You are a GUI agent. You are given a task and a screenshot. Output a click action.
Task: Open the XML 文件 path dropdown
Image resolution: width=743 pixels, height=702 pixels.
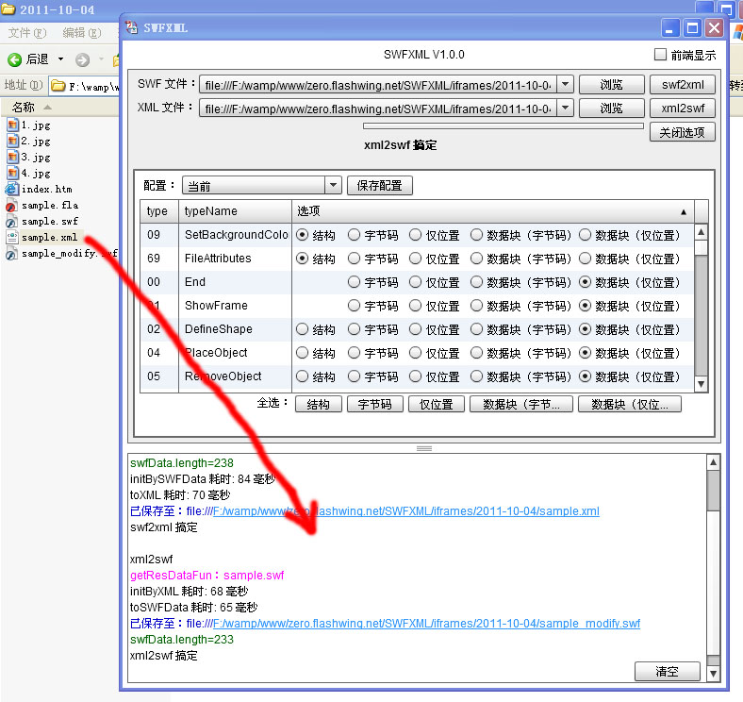tap(565, 108)
